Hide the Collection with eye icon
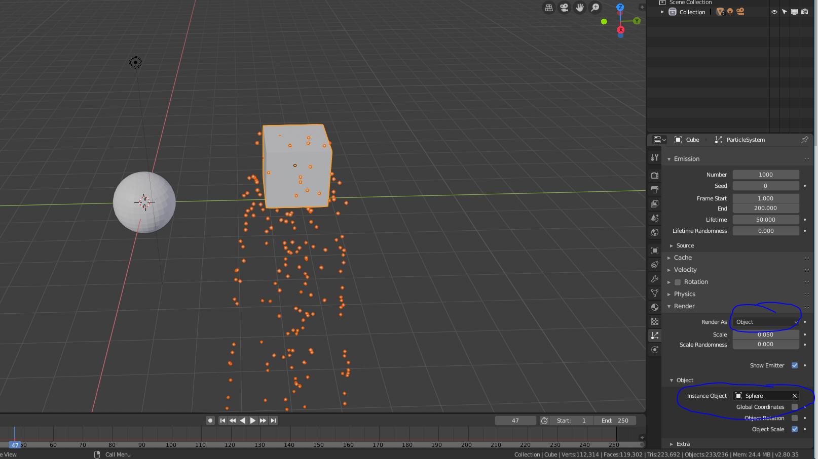The width and height of the screenshot is (818, 459). pyautogui.click(x=774, y=12)
